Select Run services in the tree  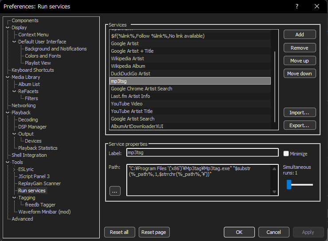[32, 190]
